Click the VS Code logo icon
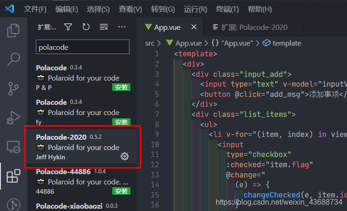Viewport: 347px width, 211px height. [9, 9]
